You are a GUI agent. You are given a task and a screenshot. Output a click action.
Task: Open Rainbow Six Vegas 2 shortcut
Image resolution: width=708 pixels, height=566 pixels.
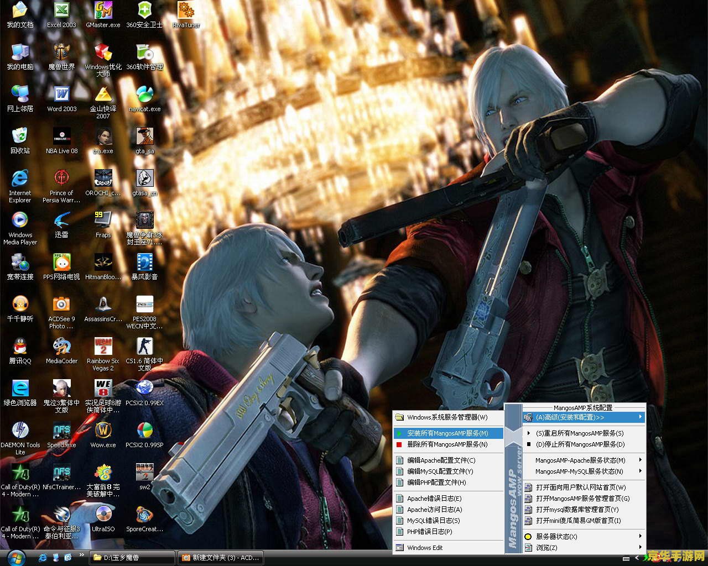coord(103,354)
